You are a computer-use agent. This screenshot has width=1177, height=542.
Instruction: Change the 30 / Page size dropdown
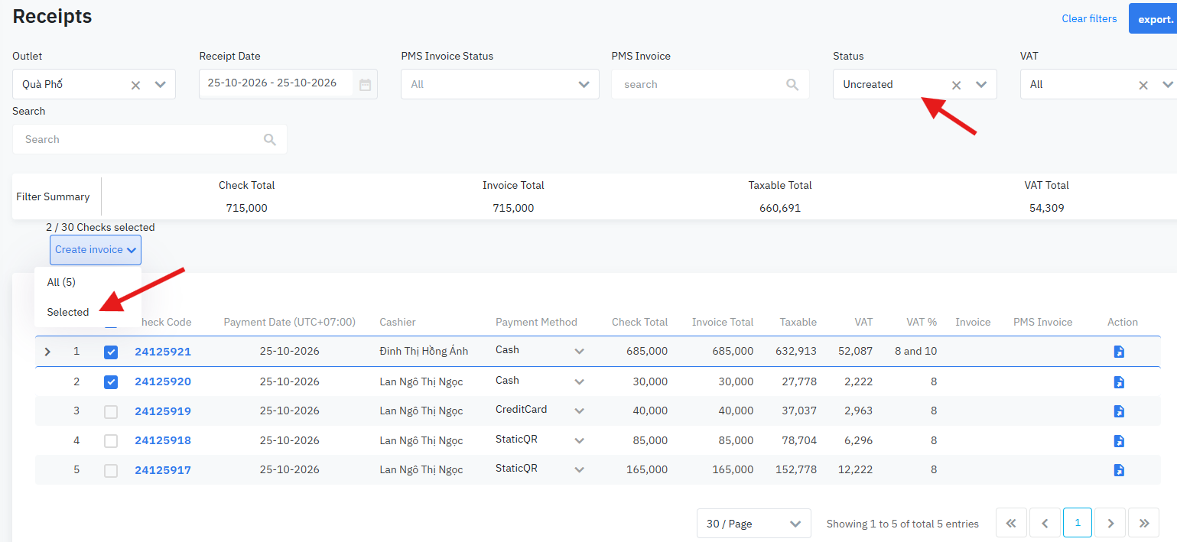coord(753,524)
